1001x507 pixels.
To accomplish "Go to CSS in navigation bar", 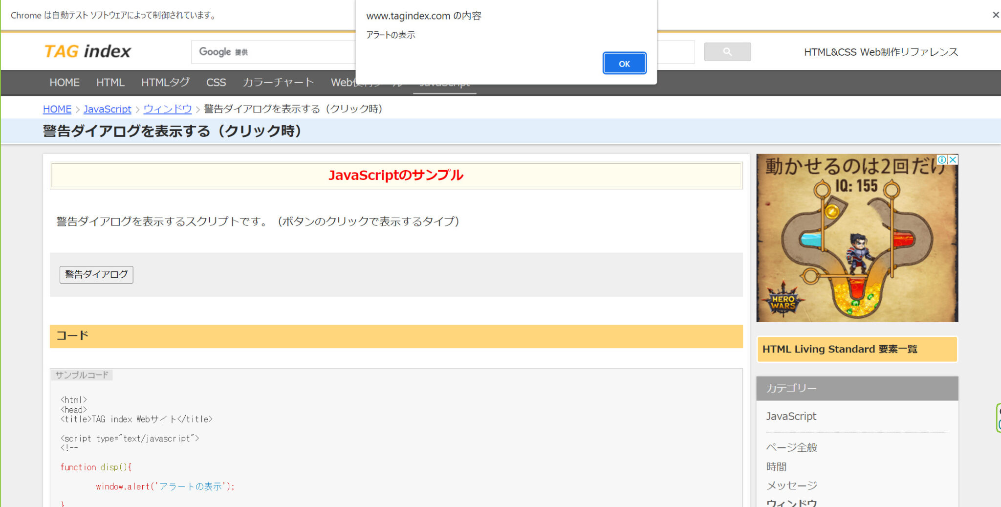I will (216, 83).
